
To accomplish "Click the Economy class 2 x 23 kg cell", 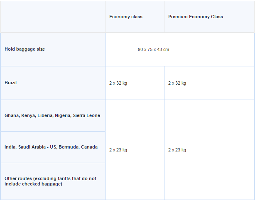I will 118,150.
